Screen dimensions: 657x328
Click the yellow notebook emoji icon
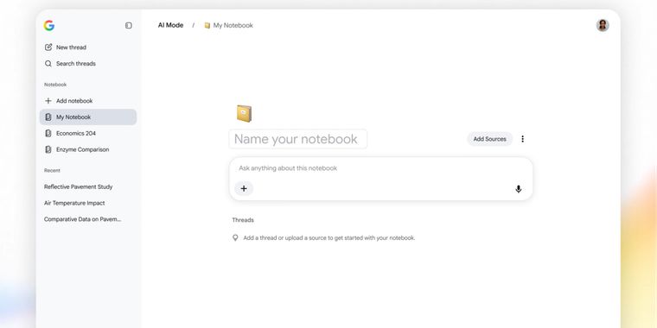pyautogui.click(x=245, y=113)
